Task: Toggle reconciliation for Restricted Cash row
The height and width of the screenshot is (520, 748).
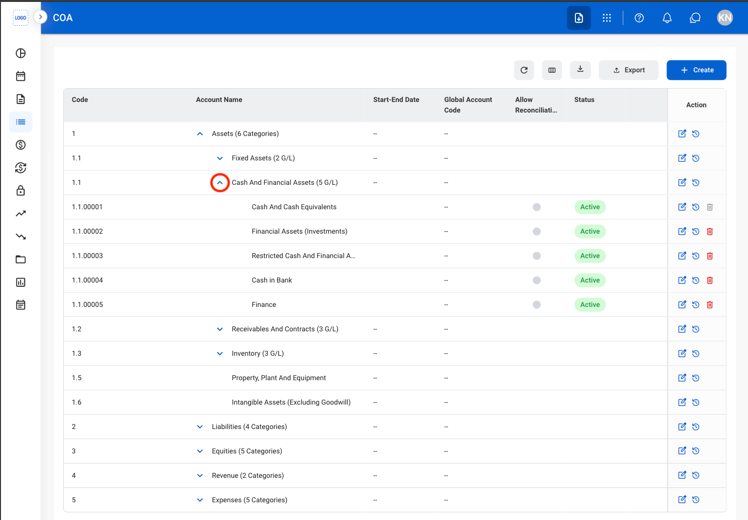Action: (537, 256)
